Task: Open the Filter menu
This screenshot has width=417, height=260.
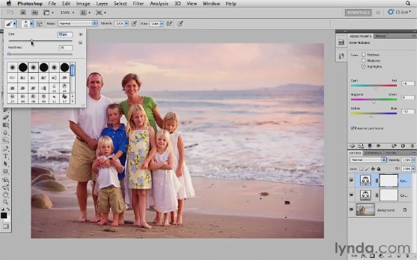Action: click(x=138, y=3)
